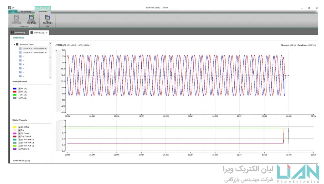Collapse the SIAB110FC032AC tree node
Image resolution: width=324 pixels, height=184 pixels.
tap(14, 45)
